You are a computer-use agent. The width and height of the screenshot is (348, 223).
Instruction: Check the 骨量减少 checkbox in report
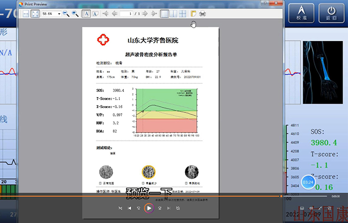(x=143, y=183)
